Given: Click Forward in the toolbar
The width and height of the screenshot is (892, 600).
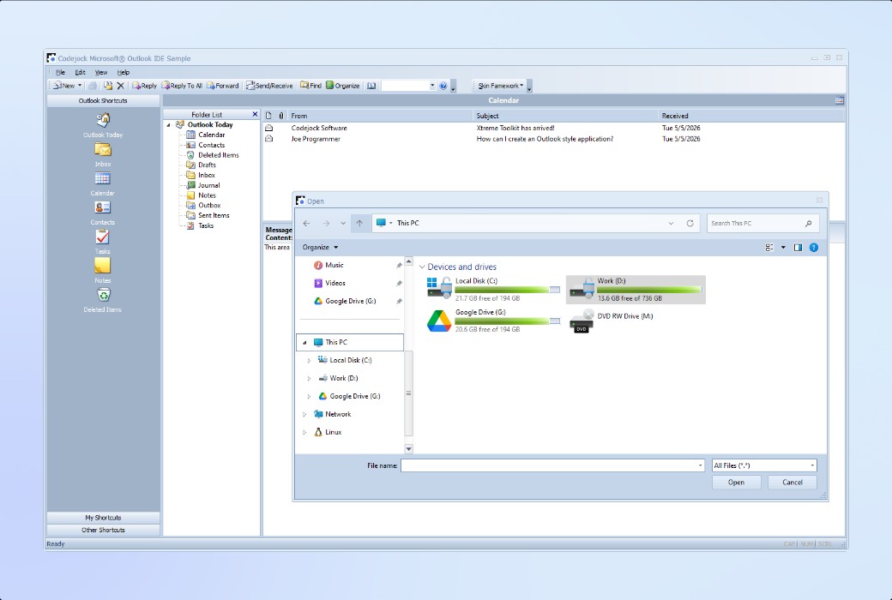Looking at the screenshot, I should (x=222, y=86).
